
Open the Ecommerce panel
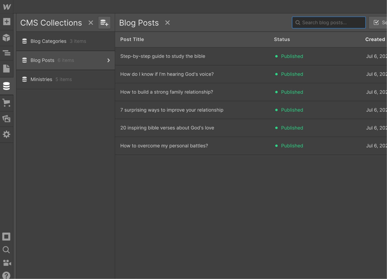point(6,102)
